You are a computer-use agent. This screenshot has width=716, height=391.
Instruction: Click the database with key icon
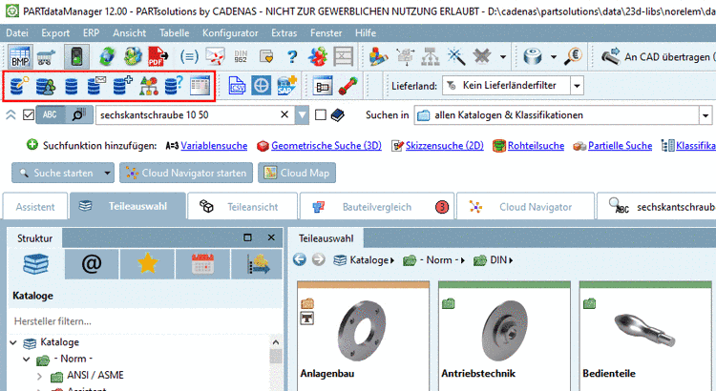19,86
